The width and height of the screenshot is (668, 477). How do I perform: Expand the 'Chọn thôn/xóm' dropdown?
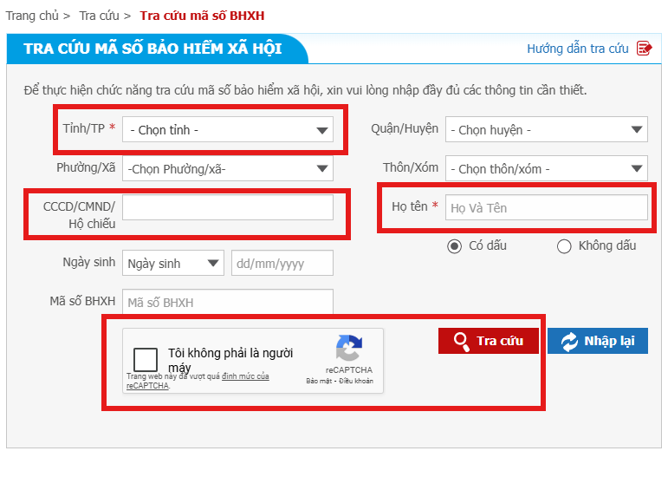[x=546, y=169]
